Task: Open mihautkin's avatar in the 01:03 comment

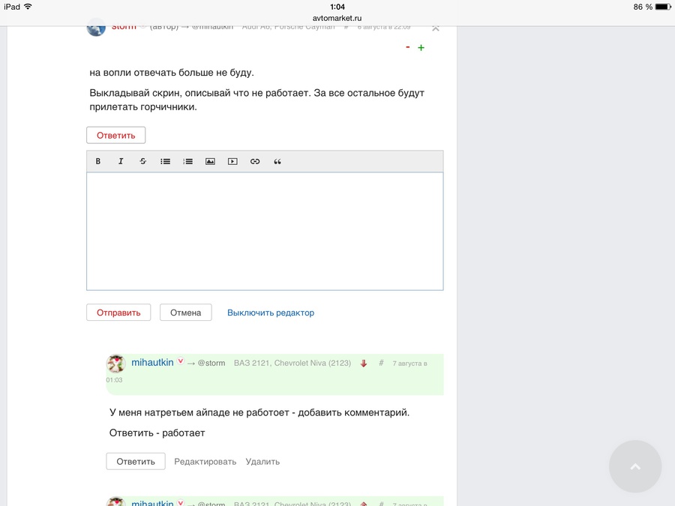Action: pyautogui.click(x=115, y=364)
